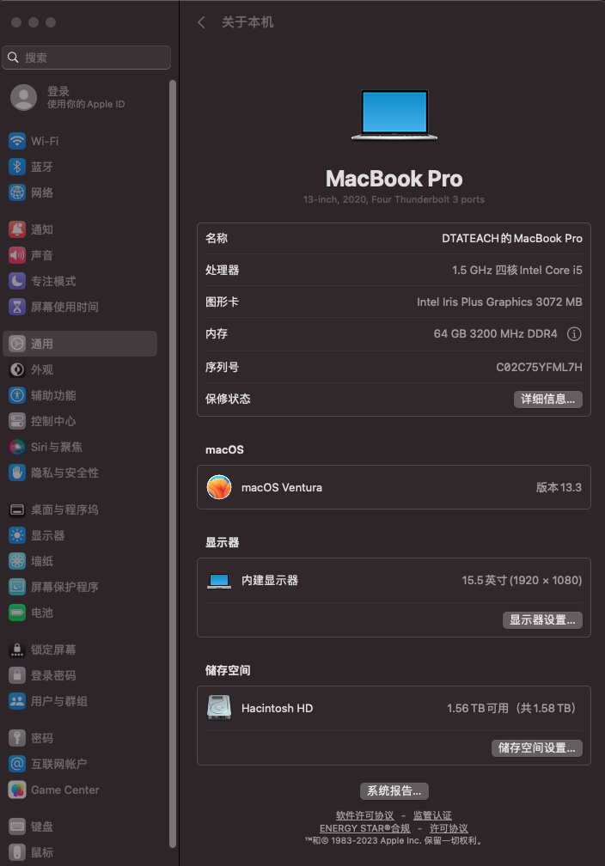Open storage settings (储存空间设置...) button
The width and height of the screenshot is (605, 866).
tap(537, 747)
